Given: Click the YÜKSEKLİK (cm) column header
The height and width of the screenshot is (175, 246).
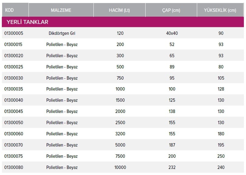Looking at the screenshot, I should pos(220,10).
